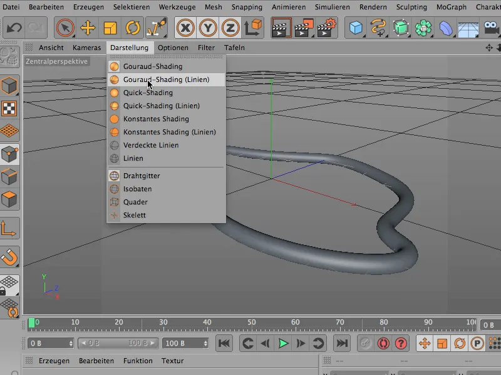The width and height of the screenshot is (501, 375).
Task: Choose Gouraud-Shading (Linien) entry
Action: click(x=166, y=79)
